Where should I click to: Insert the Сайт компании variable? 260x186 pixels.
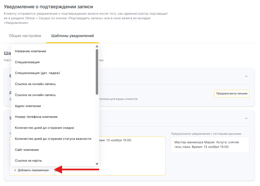[x=27, y=150]
